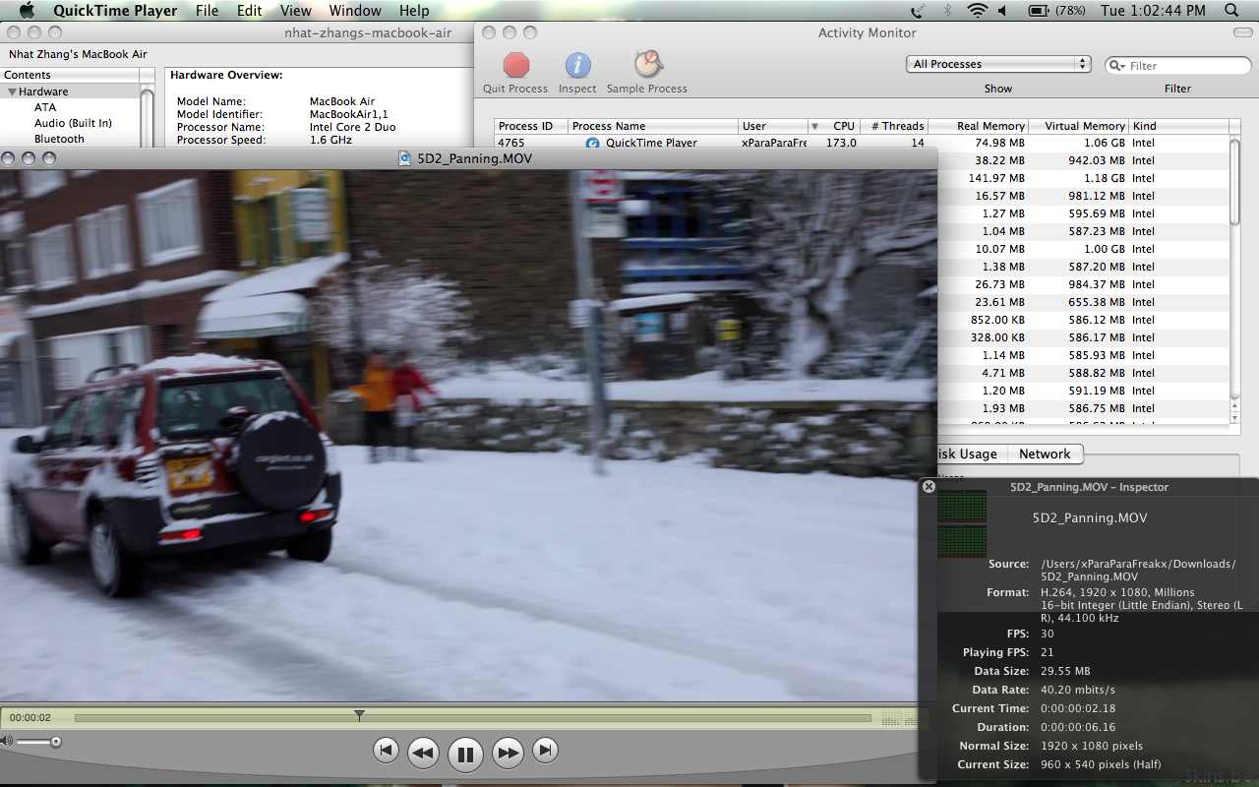This screenshot has width=1259, height=787.
Task: Rewind the 5D2_Panning movie
Action: tap(423, 753)
